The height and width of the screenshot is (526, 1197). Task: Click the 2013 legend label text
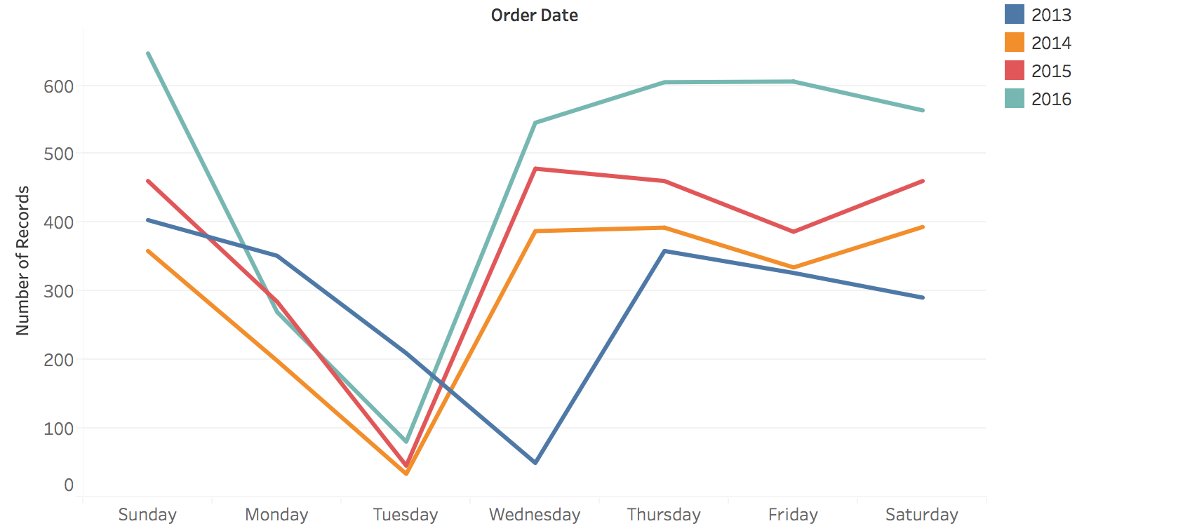[x=1051, y=15]
